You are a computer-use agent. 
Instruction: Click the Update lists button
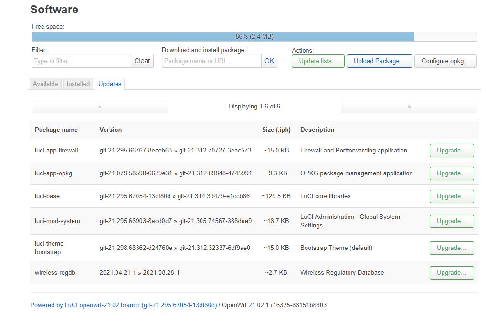pos(317,61)
